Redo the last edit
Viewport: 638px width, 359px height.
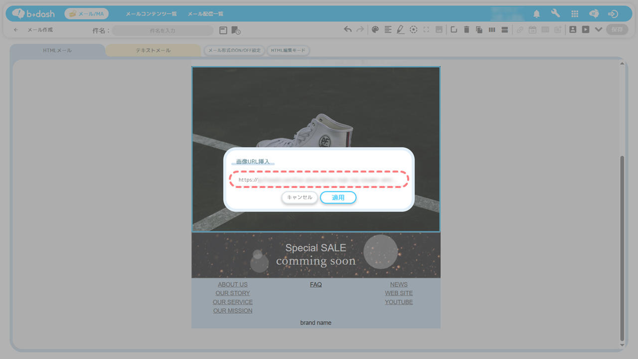tap(360, 29)
